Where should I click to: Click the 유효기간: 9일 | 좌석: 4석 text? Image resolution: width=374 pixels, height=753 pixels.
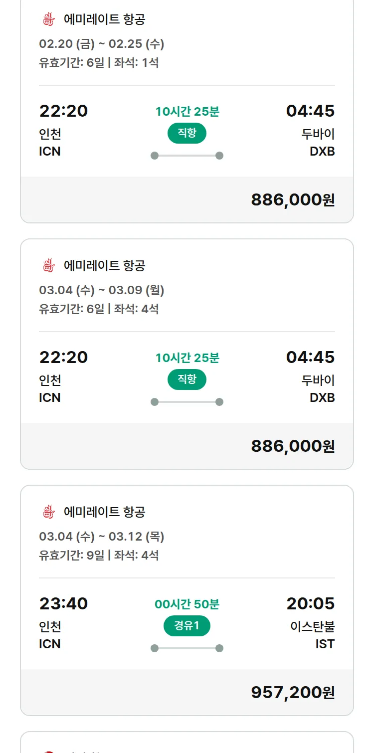99,555
